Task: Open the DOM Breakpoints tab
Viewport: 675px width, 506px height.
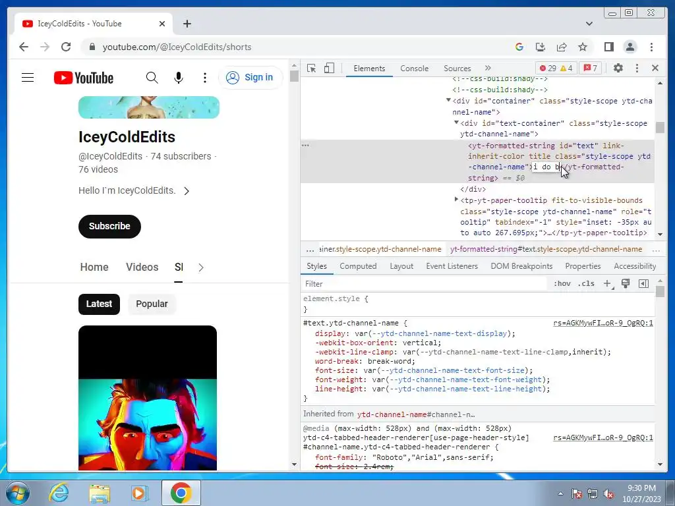Action: pos(521,266)
